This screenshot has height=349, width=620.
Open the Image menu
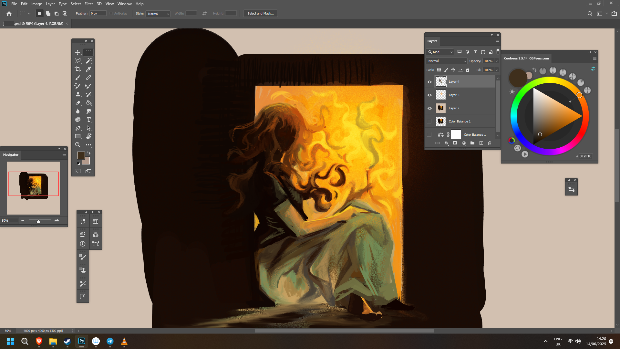click(x=36, y=4)
